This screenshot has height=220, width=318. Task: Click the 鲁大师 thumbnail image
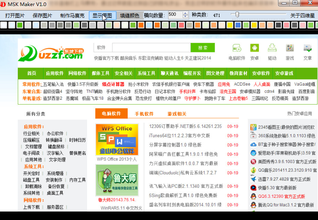pyautogui.click(x=117, y=180)
